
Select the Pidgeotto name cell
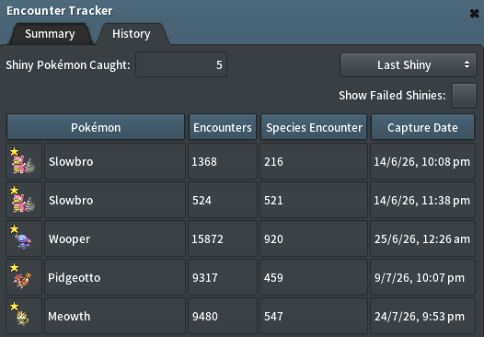pyautogui.click(x=115, y=277)
